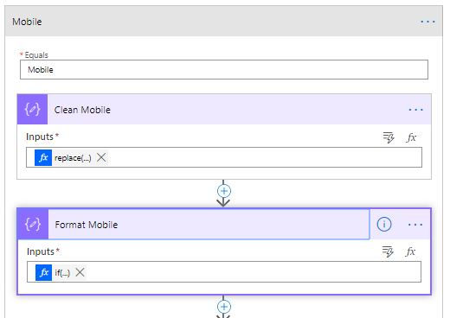Open the Format Mobile ellipsis menu

click(x=415, y=225)
